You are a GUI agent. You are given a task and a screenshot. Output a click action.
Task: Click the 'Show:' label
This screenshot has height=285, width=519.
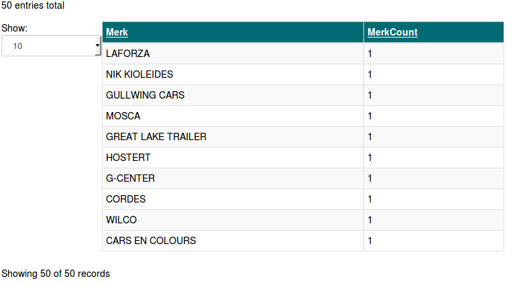click(x=14, y=28)
